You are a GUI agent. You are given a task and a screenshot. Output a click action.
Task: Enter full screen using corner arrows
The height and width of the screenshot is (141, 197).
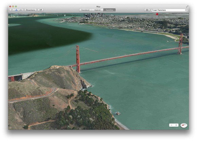[x=187, y=6]
